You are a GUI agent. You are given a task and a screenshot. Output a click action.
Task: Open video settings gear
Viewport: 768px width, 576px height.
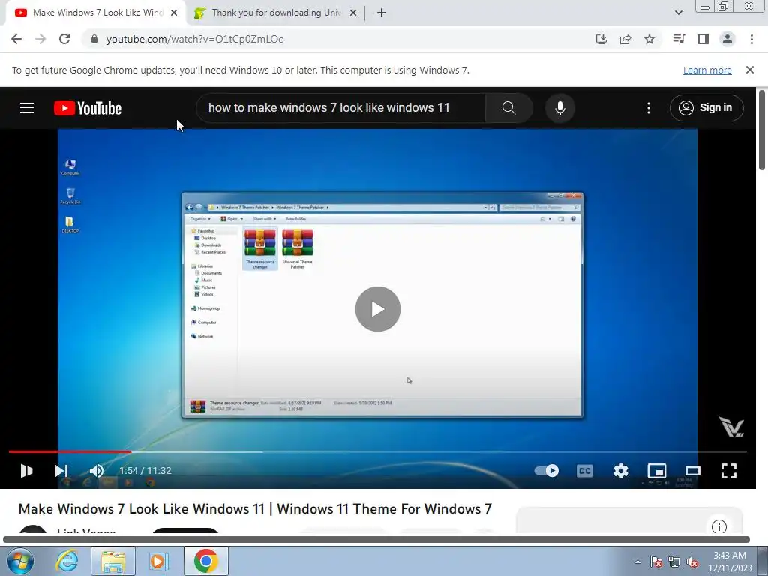[x=620, y=471]
